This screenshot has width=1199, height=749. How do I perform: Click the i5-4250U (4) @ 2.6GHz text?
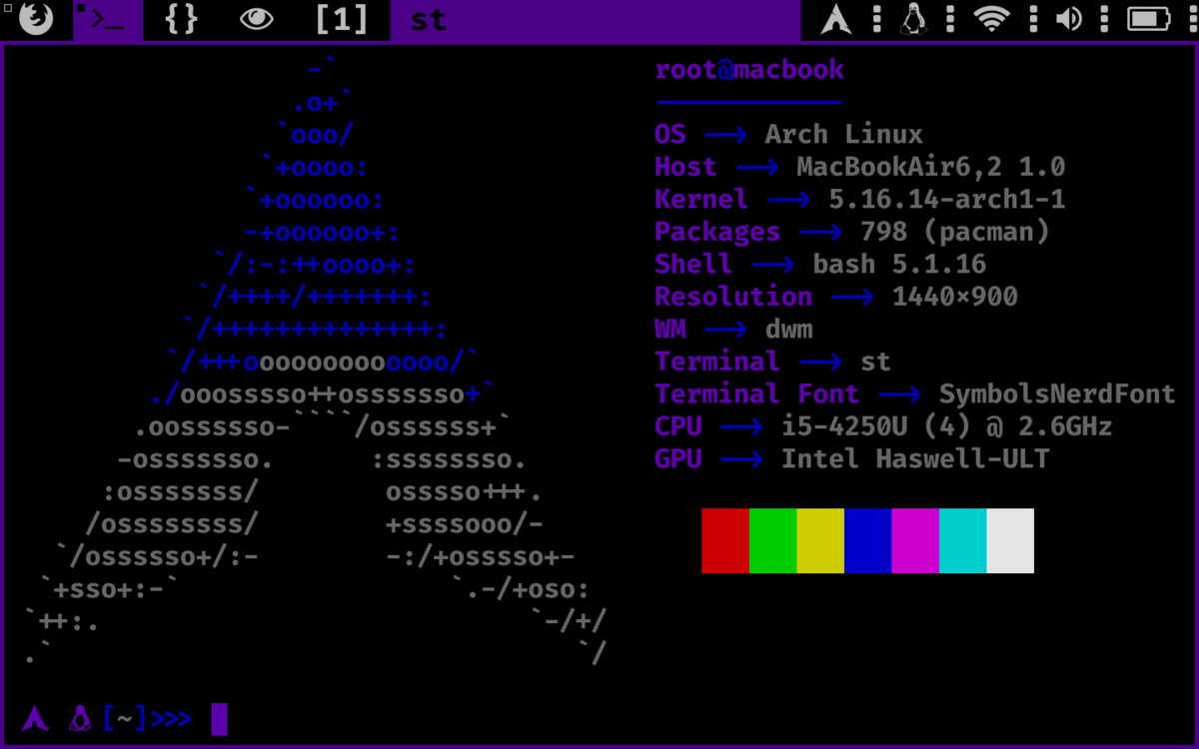coord(947,426)
